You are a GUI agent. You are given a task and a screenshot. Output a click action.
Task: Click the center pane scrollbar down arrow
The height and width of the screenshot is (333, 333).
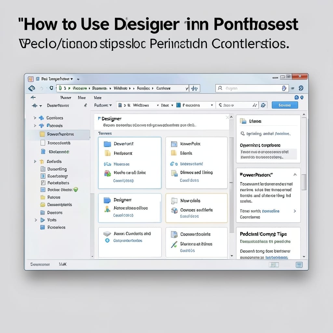232,256
